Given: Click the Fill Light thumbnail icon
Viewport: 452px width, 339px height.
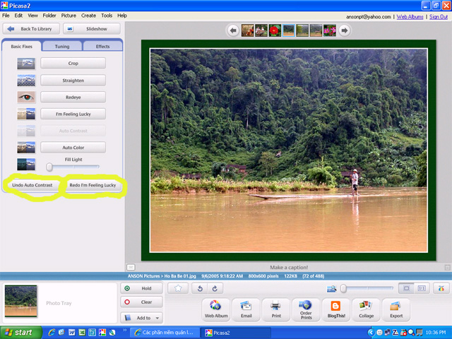Looking at the screenshot, I should point(26,165).
